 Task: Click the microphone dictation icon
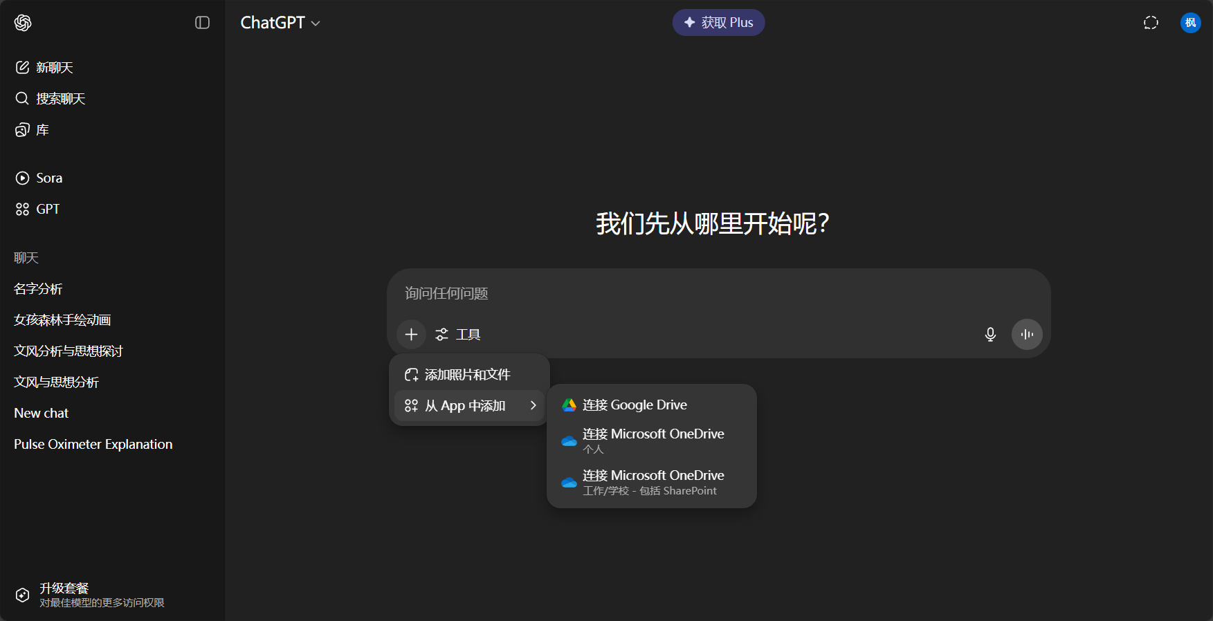pos(990,334)
